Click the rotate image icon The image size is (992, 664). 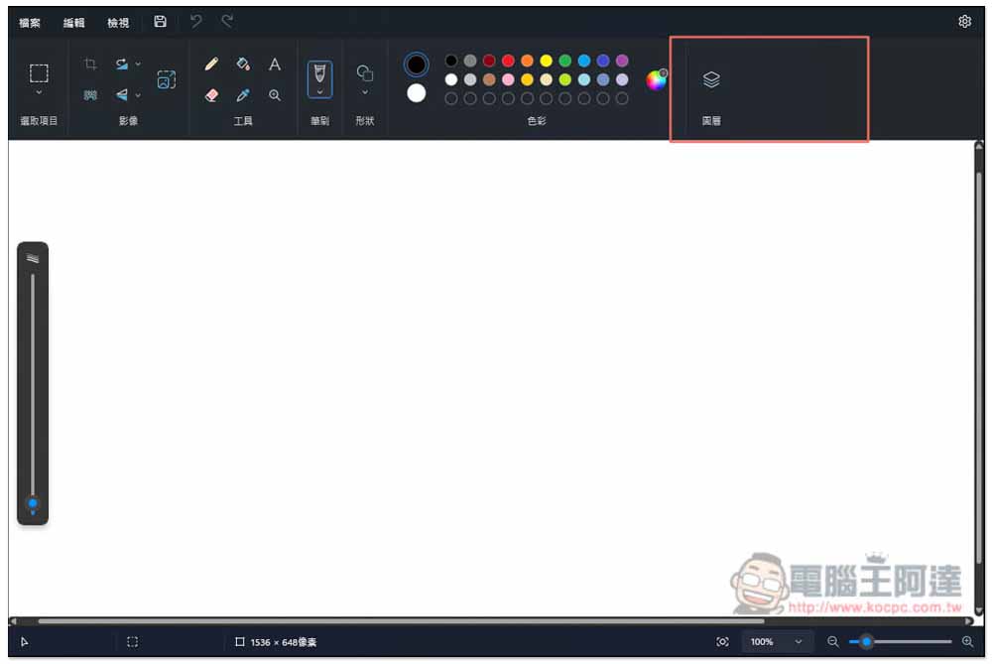[x=122, y=64]
